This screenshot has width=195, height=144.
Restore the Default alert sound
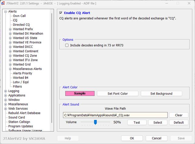tap(179, 122)
